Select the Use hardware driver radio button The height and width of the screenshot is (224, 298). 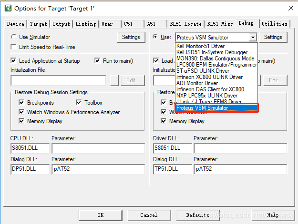pyautogui.click(x=155, y=37)
